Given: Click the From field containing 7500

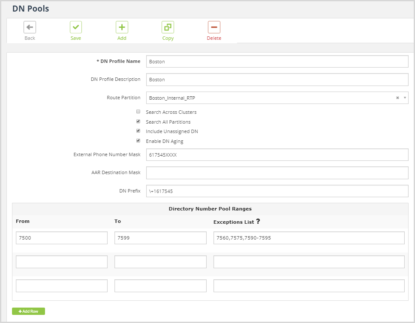Looking at the screenshot, I should point(61,237).
